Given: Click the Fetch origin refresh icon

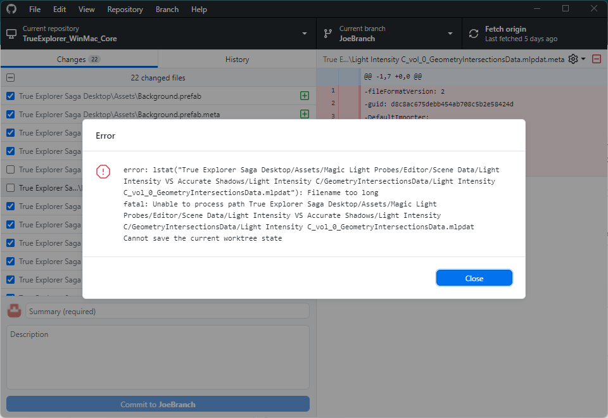Looking at the screenshot, I should click(x=473, y=34).
